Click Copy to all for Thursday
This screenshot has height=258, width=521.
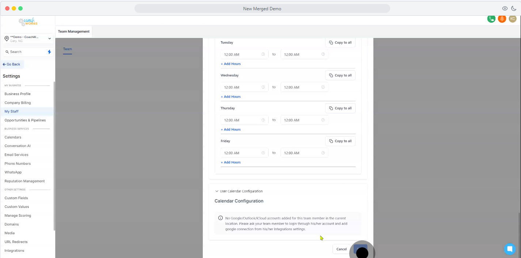point(340,108)
